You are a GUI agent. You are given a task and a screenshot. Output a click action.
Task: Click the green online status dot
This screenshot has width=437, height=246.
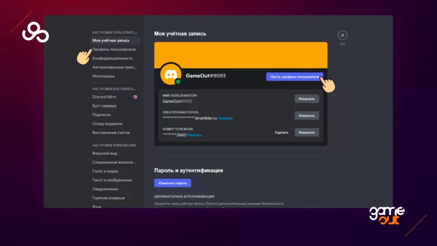pyautogui.click(x=178, y=82)
